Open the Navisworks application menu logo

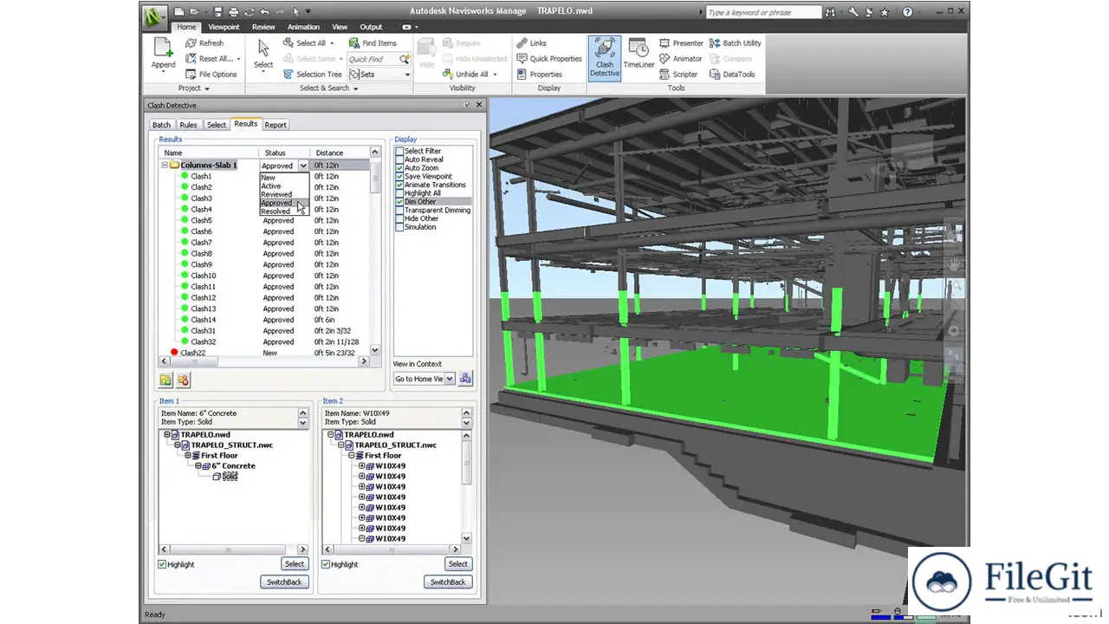click(x=155, y=16)
